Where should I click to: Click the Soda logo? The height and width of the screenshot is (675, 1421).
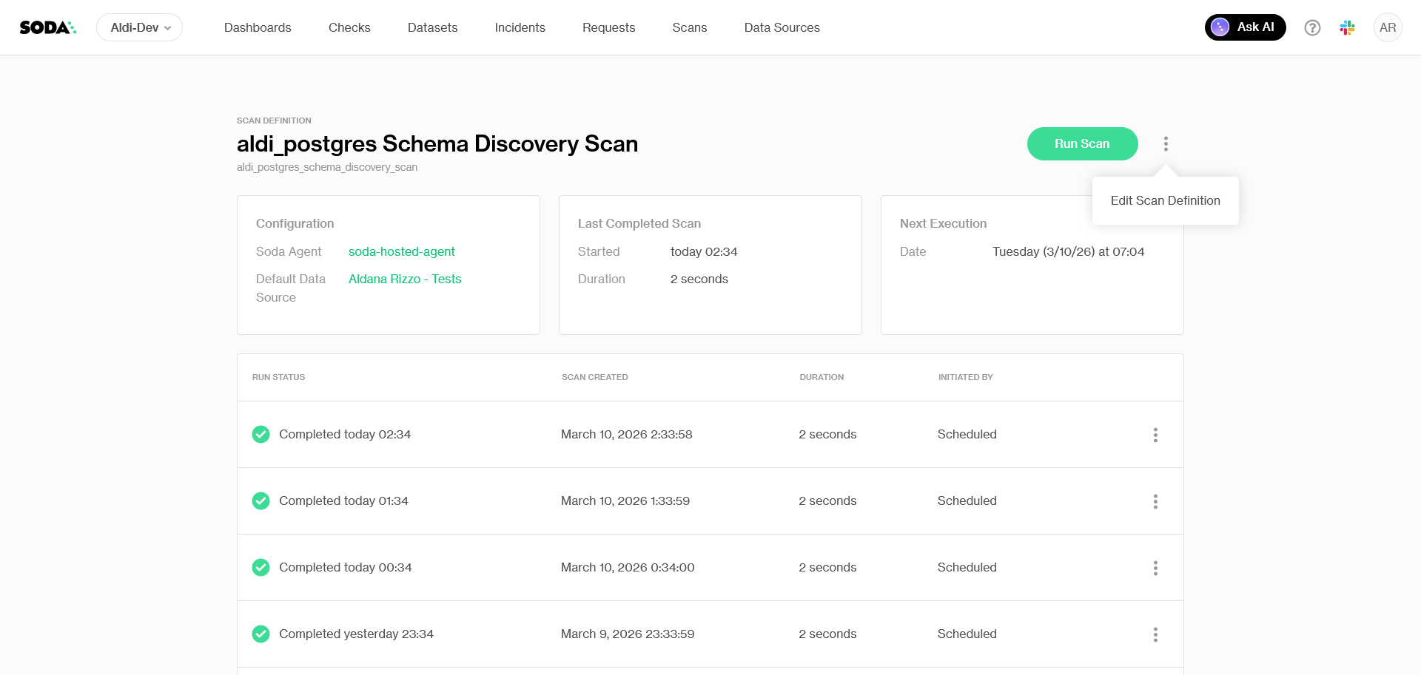[47, 27]
